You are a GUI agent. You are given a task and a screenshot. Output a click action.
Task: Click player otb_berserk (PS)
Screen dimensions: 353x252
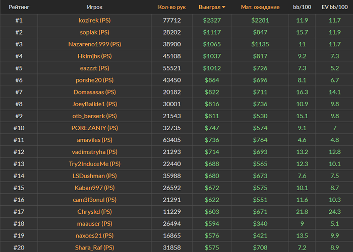coord(94,116)
